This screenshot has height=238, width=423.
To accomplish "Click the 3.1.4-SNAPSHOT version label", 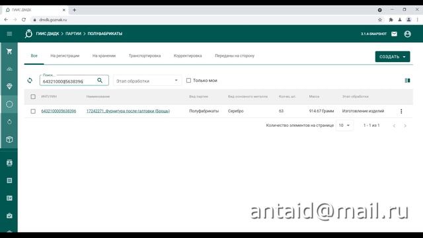I will click(x=373, y=34).
